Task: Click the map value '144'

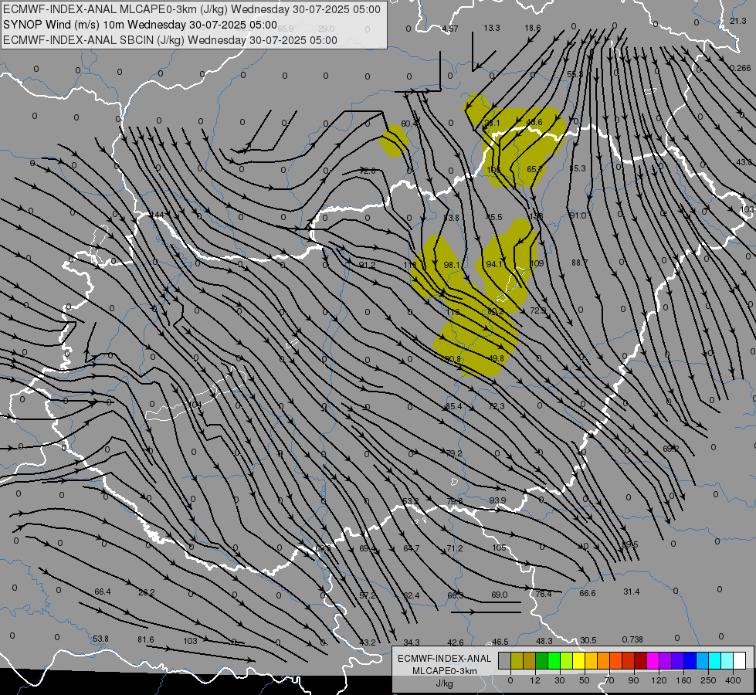Action: pos(157,215)
